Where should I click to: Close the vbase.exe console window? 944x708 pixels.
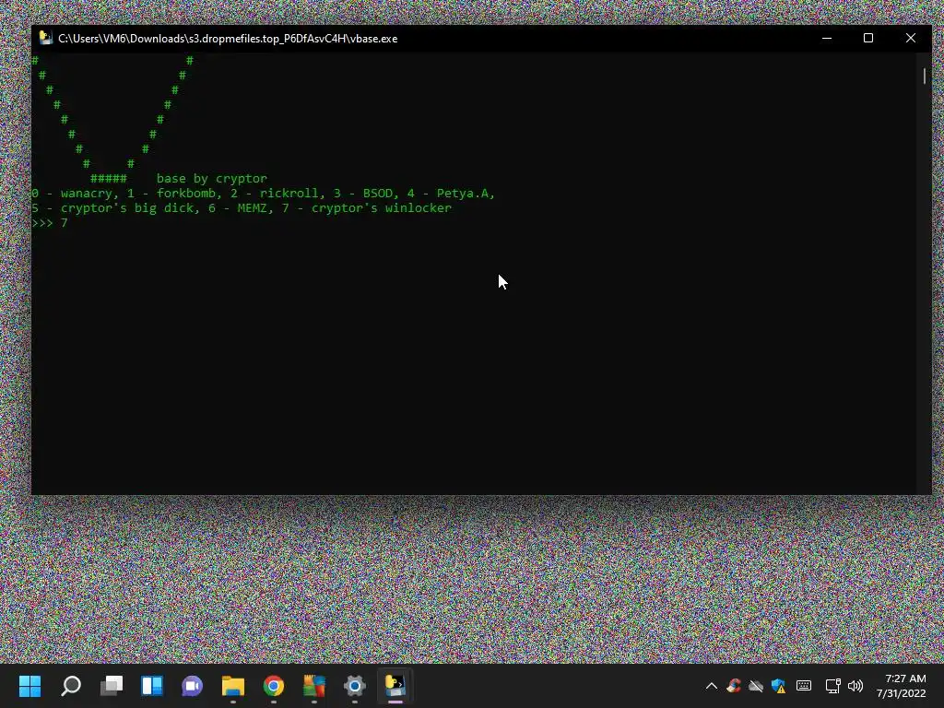[x=910, y=38]
